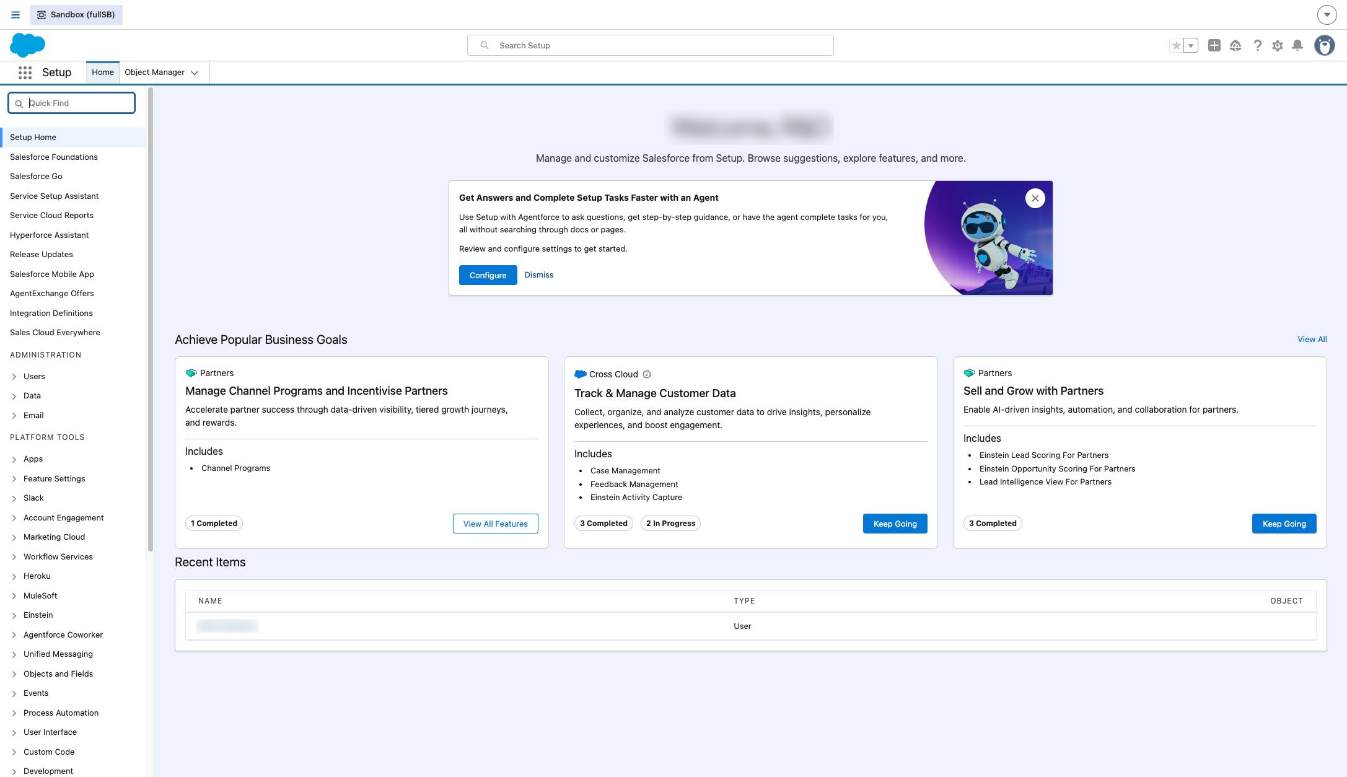Click into the Quick Find box
This screenshot has width=1347, height=777.
(71, 103)
